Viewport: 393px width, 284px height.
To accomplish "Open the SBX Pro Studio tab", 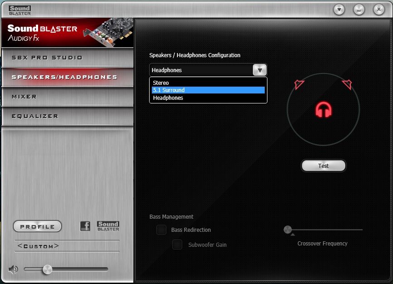I will 68,58.
